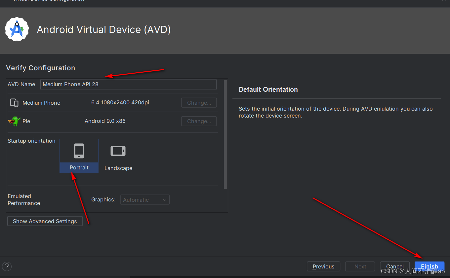Click the Previous button
This screenshot has width=450, height=278.
323,266
